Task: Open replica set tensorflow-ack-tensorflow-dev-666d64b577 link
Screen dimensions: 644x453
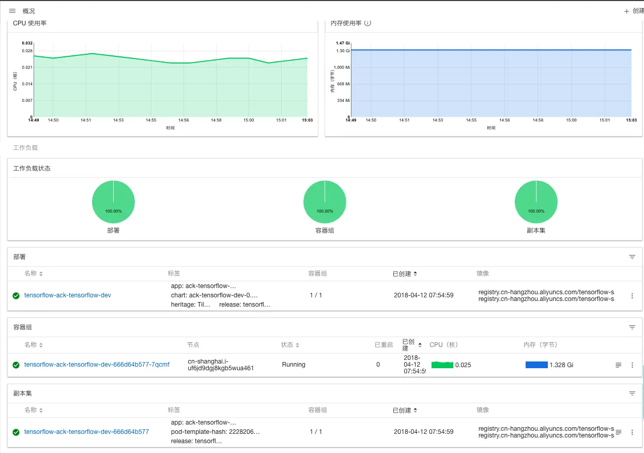Action: tap(86, 432)
